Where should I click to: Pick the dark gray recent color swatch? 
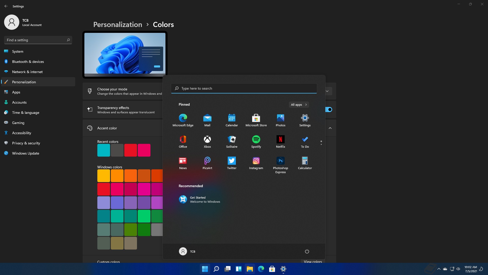(x=117, y=150)
